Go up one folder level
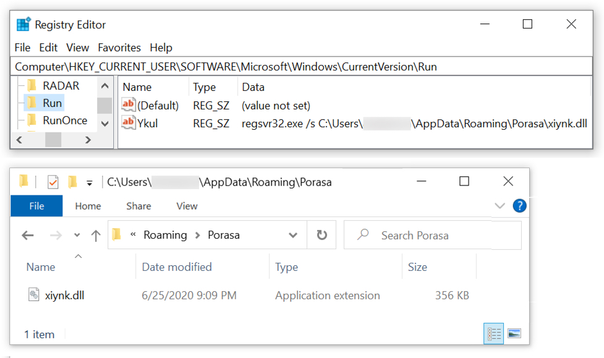 [x=96, y=235]
